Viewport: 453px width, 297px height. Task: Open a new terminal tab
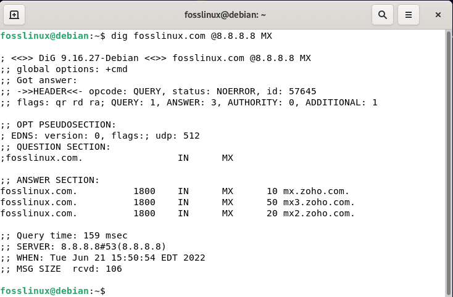(14, 15)
